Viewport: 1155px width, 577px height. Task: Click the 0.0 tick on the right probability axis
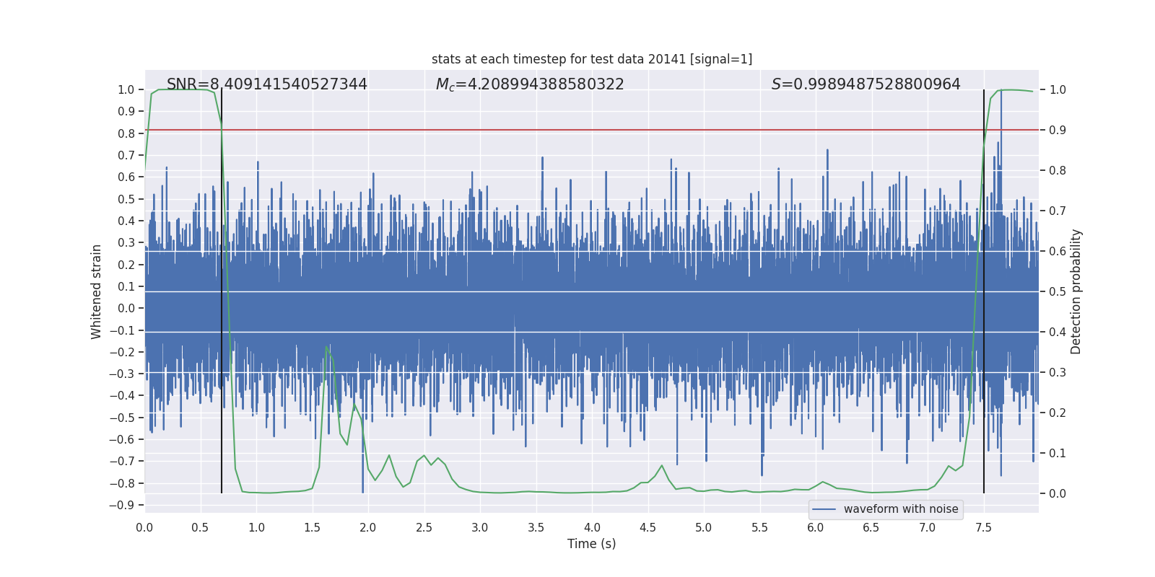1058,494
